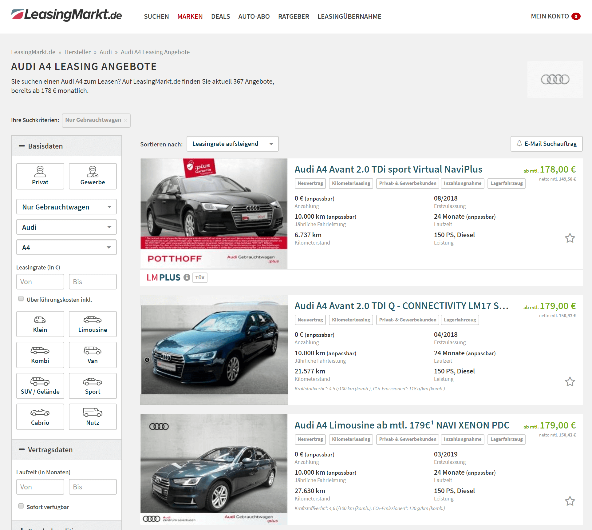
Task: Open the MARKEN menu
Action: pyautogui.click(x=190, y=16)
